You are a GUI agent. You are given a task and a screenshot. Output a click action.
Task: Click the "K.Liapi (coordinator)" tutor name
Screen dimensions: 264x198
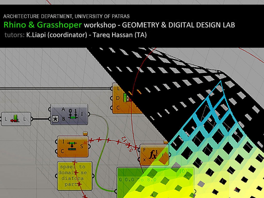pyautogui.click(x=57, y=35)
